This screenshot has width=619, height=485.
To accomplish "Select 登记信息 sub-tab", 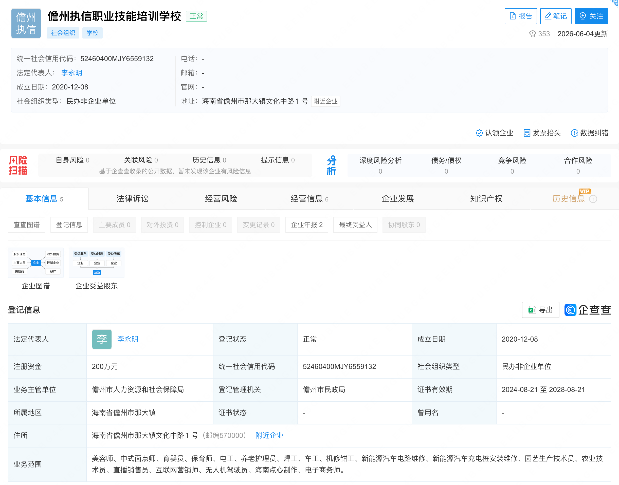I will [69, 225].
